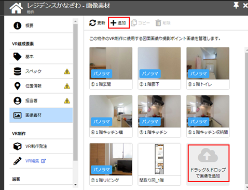Click the home icon in the header
Screen dimensions: 248x190
pos(16,8)
